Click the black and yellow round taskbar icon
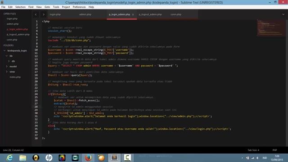The height and width of the screenshot is (162, 288). click(x=36, y=158)
